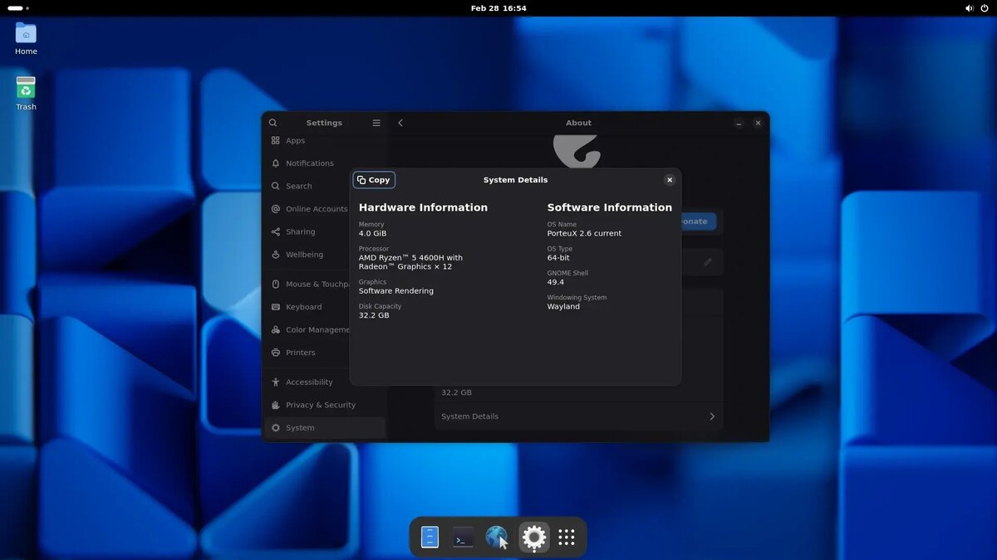
Task: Open Apps settings in the sidebar
Action: pos(295,140)
